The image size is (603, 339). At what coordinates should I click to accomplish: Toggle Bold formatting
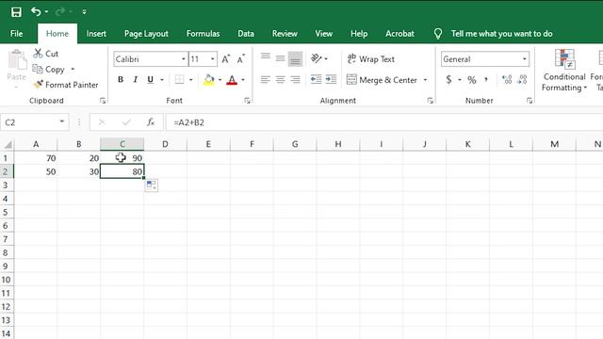click(121, 79)
